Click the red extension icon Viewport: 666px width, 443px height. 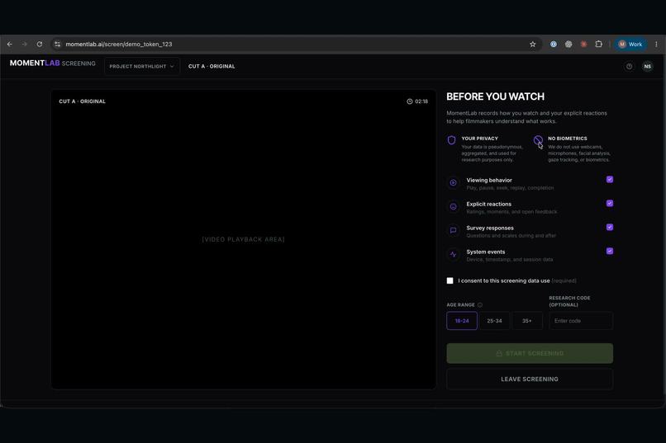583,44
